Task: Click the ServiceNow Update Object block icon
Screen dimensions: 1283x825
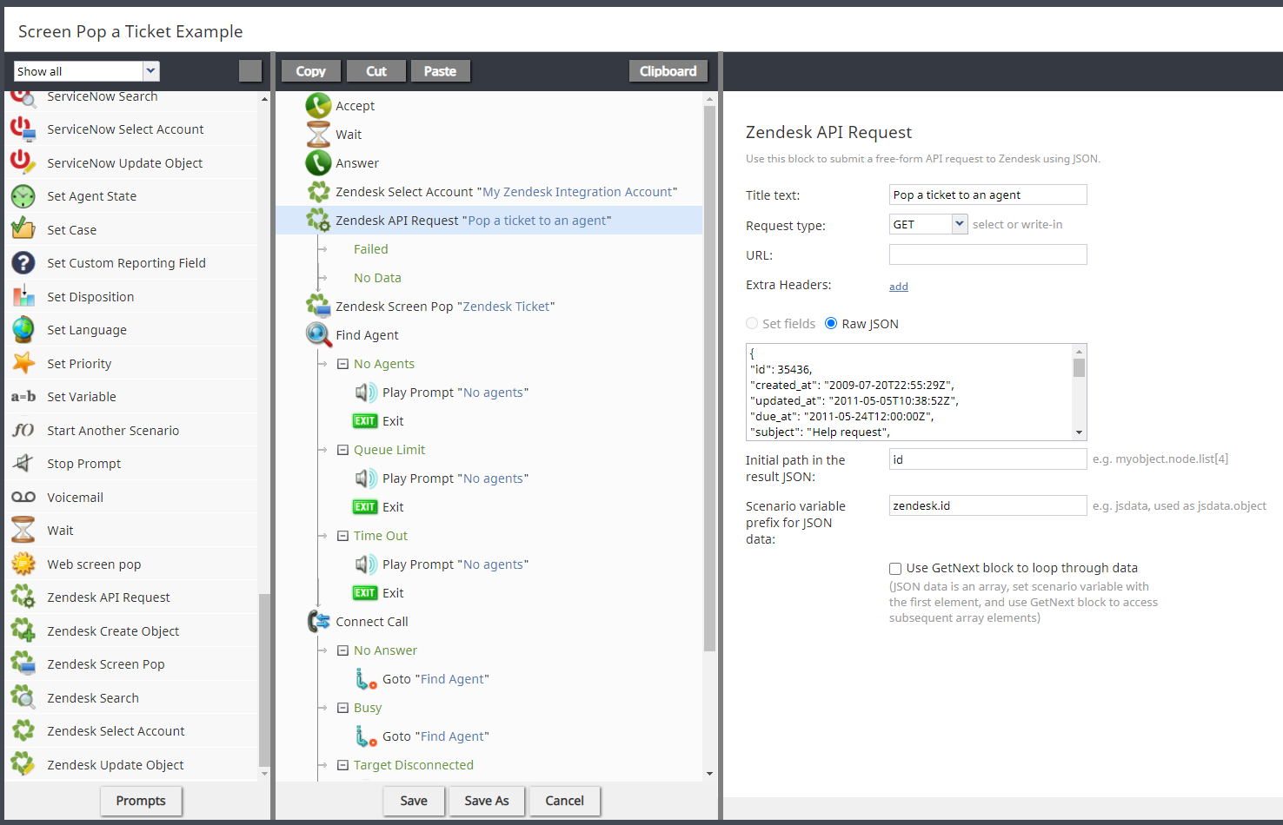Action: tap(23, 162)
